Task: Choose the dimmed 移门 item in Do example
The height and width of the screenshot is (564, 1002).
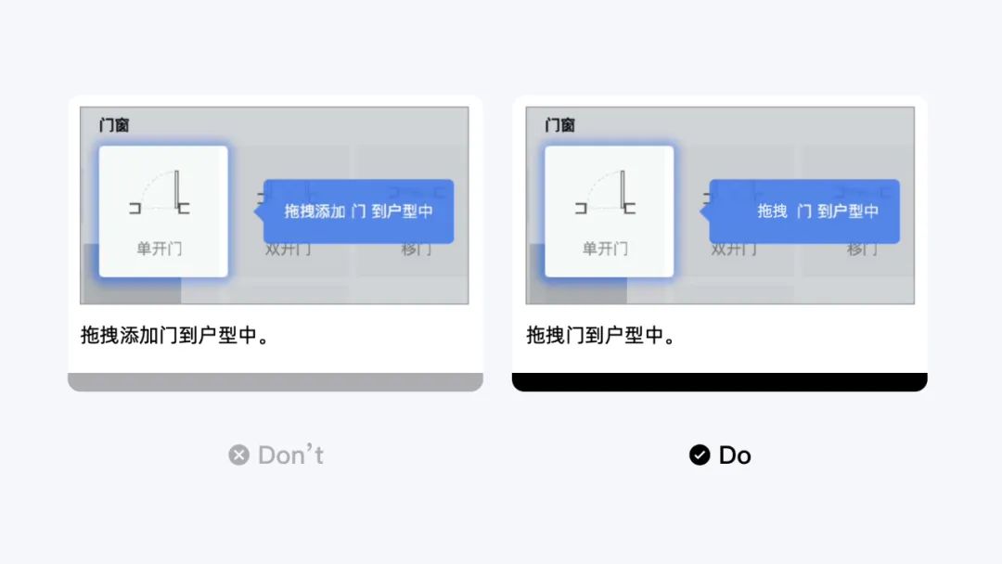Action: point(863,250)
